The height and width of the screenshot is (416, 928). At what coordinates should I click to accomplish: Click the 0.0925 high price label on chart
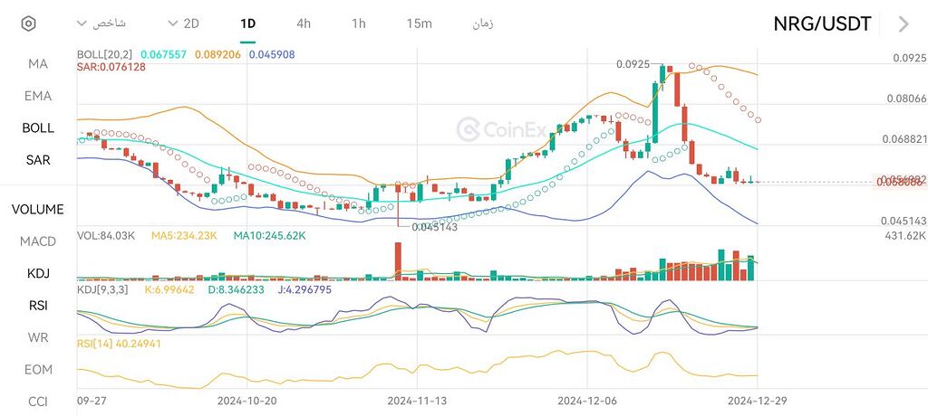633,64
